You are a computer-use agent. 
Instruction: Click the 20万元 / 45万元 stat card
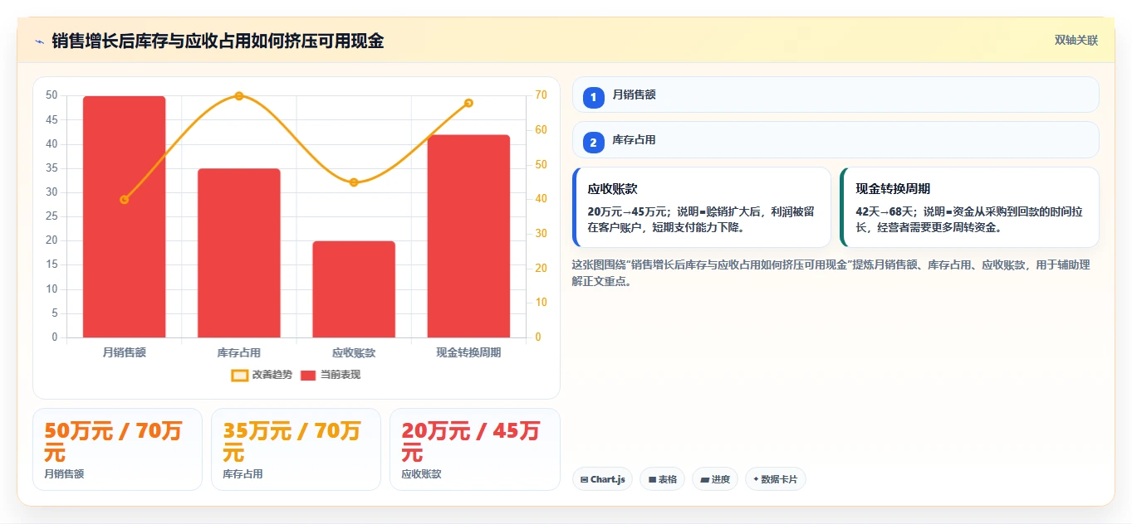click(x=475, y=449)
